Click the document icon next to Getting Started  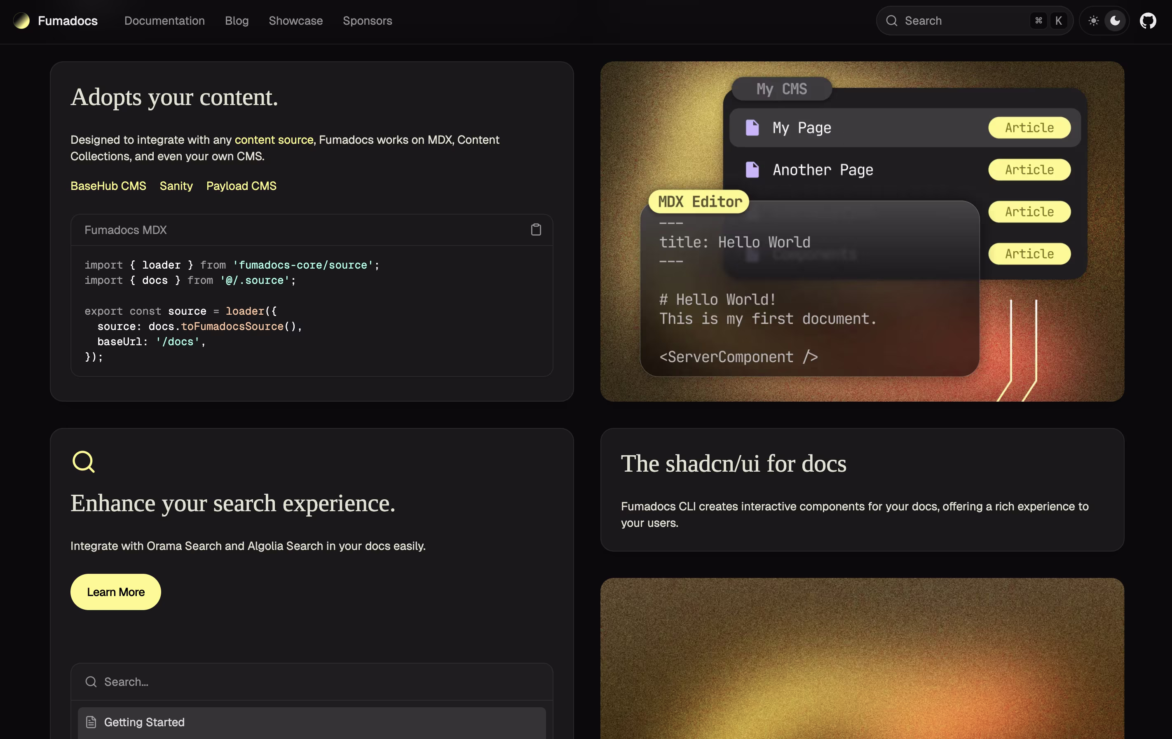pyautogui.click(x=91, y=722)
